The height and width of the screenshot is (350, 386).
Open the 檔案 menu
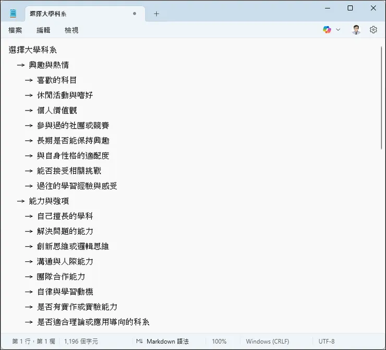coord(15,30)
